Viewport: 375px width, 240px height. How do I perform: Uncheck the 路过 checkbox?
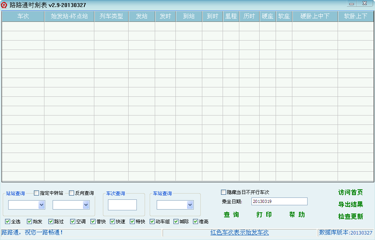point(51,222)
